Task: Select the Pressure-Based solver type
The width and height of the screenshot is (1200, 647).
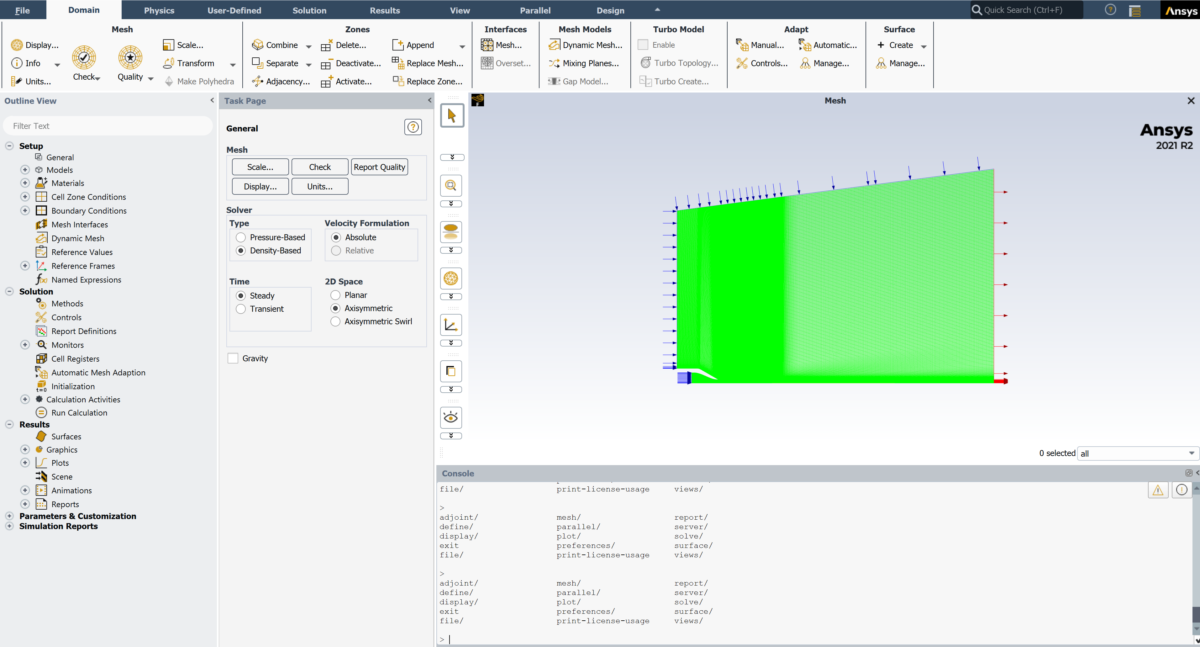Action: [x=241, y=237]
